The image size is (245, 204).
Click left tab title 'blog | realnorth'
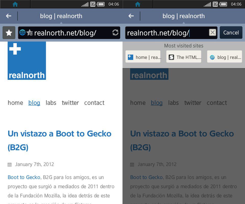[x=61, y=16]
